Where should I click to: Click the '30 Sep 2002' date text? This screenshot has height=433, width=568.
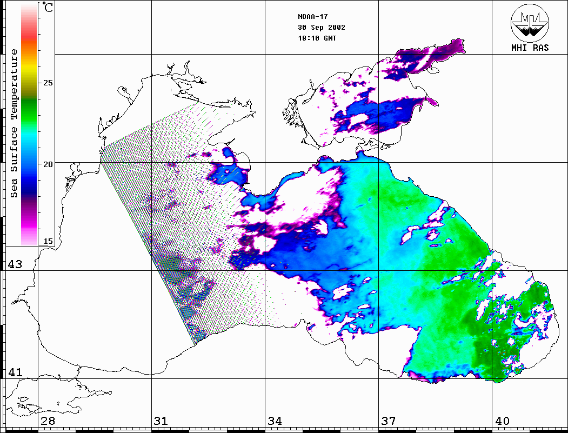322,28
